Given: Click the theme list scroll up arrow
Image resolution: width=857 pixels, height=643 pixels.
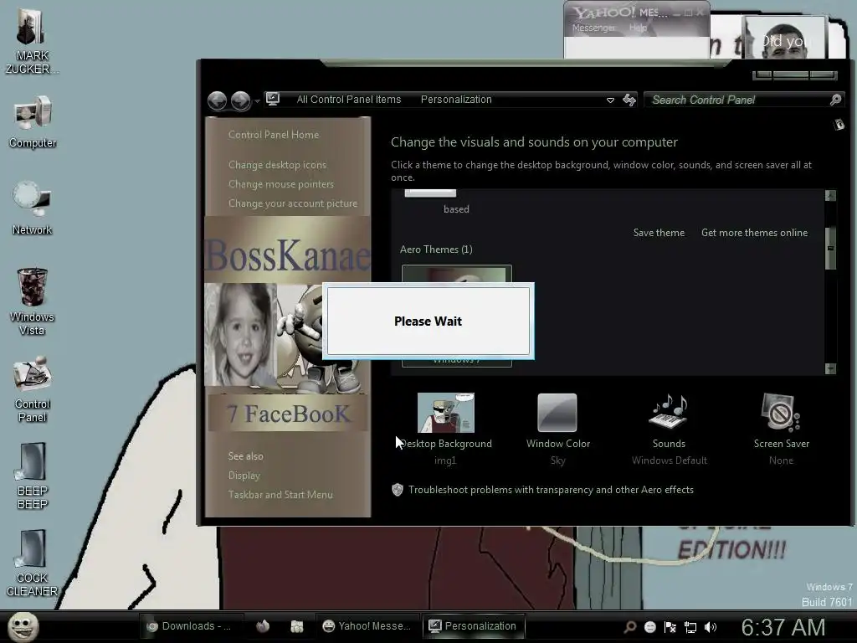Looking at the screenshot, I should coord(830,195).
